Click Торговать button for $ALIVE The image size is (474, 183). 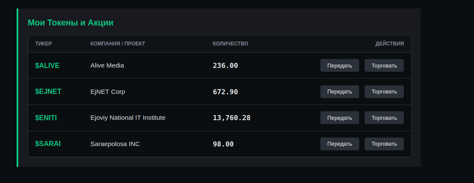pyautogui.click(x=384, y=65)
